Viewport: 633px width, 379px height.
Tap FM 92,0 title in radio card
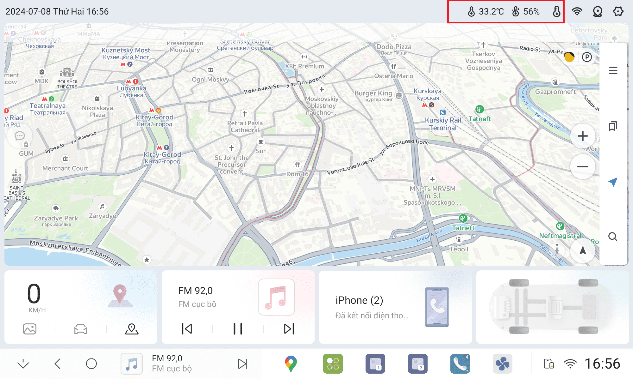195,291
